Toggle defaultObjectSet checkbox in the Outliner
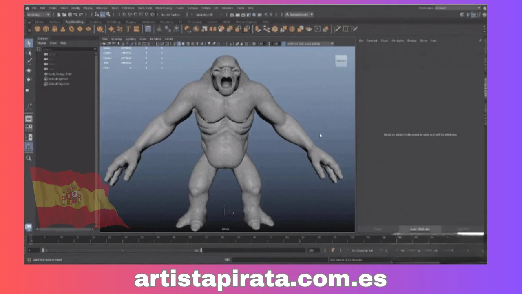 46,84
